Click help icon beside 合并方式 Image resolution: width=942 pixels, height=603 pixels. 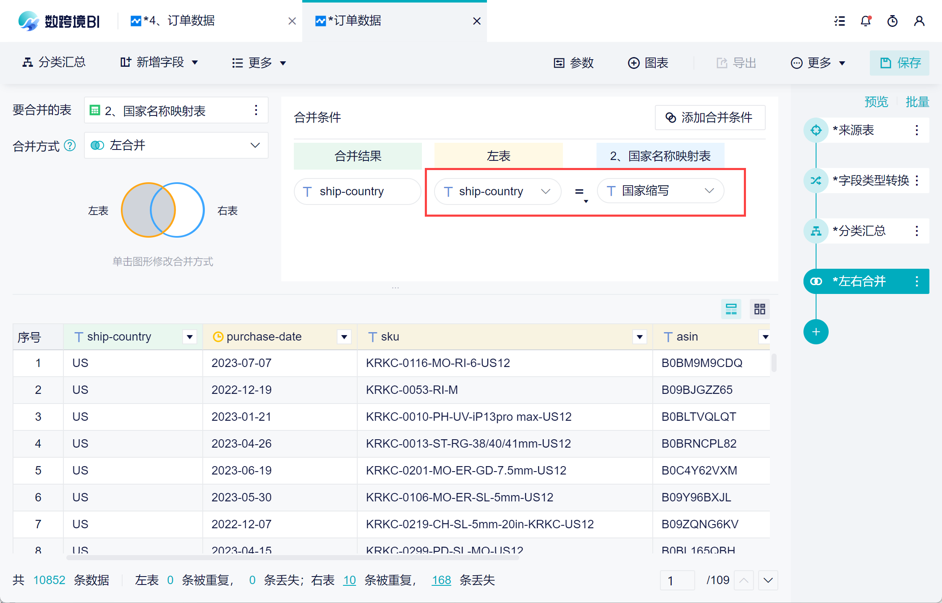pyautogui.click(x=70, y=146)
